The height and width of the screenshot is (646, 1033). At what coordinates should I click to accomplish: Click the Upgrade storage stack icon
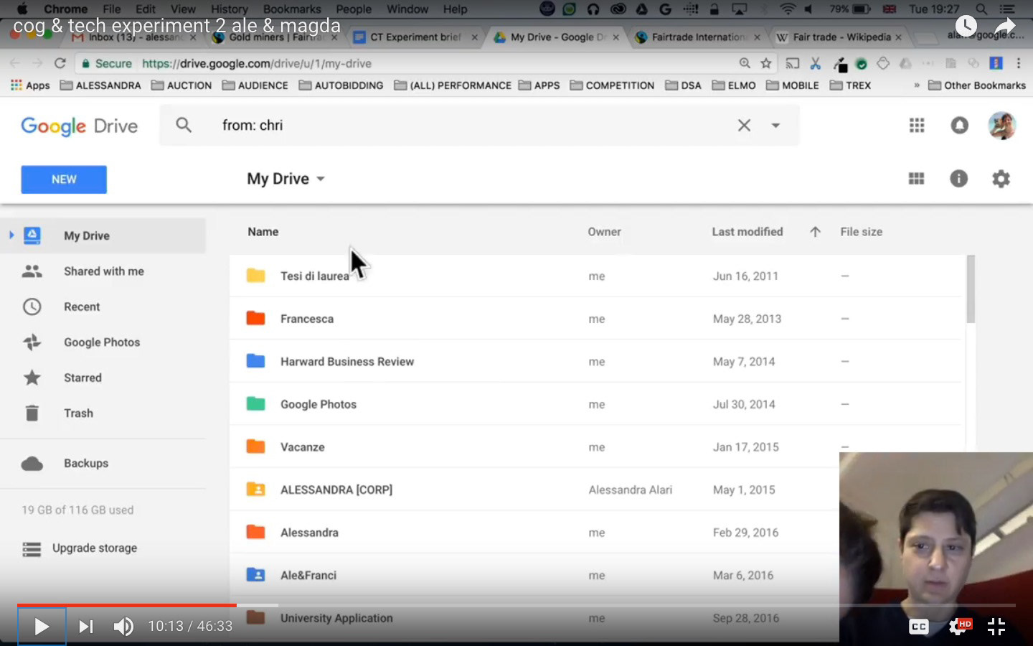point(32,549)
